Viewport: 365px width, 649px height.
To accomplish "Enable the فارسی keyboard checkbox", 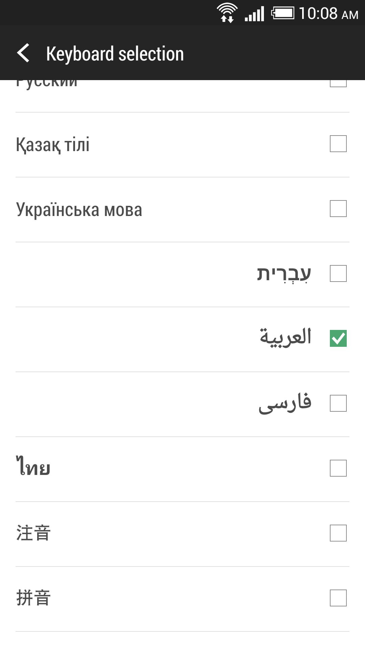I will (338, 404).
